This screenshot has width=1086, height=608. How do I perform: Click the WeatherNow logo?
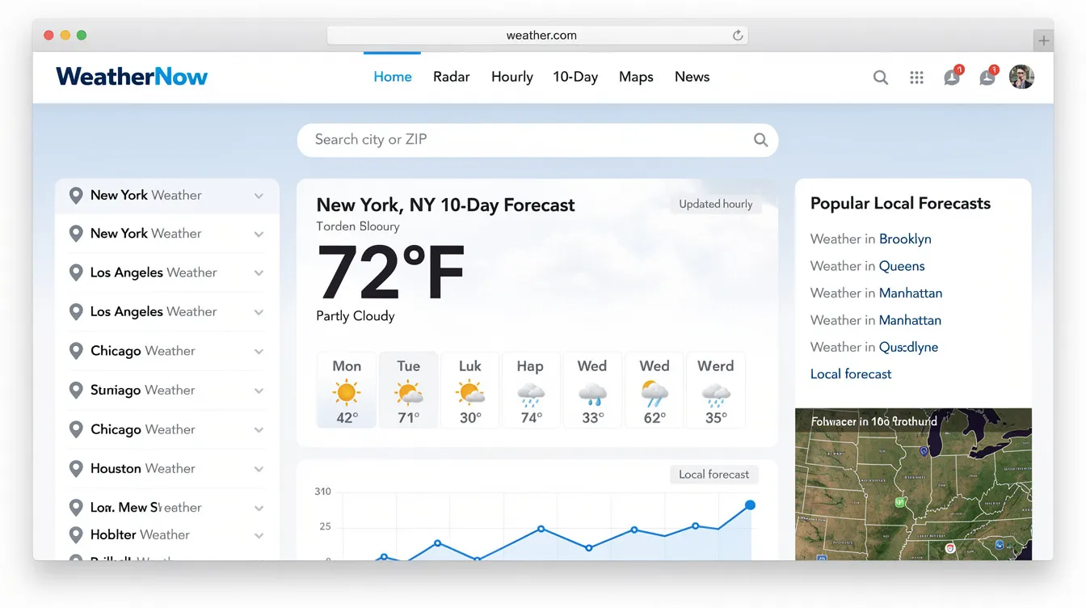click(132, 77)
